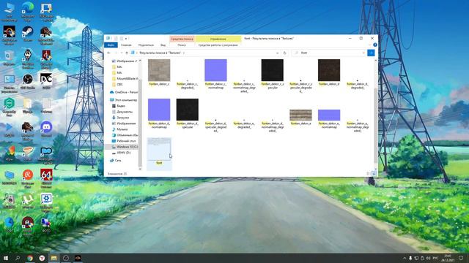
Task: Switch to large thumbnails view icon in status bar
Action: 374,174
